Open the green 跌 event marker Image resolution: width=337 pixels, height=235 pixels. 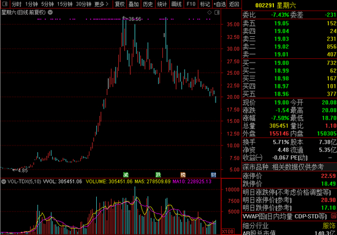158,175
